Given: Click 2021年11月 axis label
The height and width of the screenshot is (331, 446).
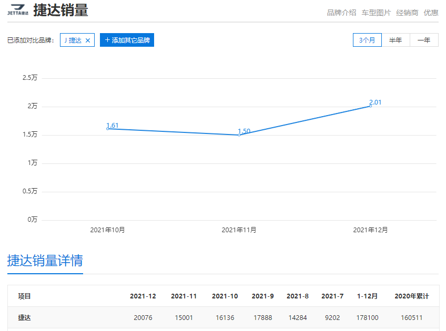Looking at the screenshot, I should pos(239,230).
